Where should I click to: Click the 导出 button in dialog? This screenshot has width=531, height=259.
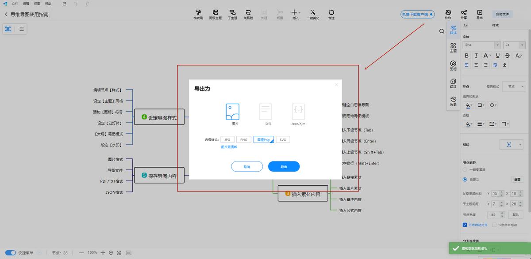(284, 167)
